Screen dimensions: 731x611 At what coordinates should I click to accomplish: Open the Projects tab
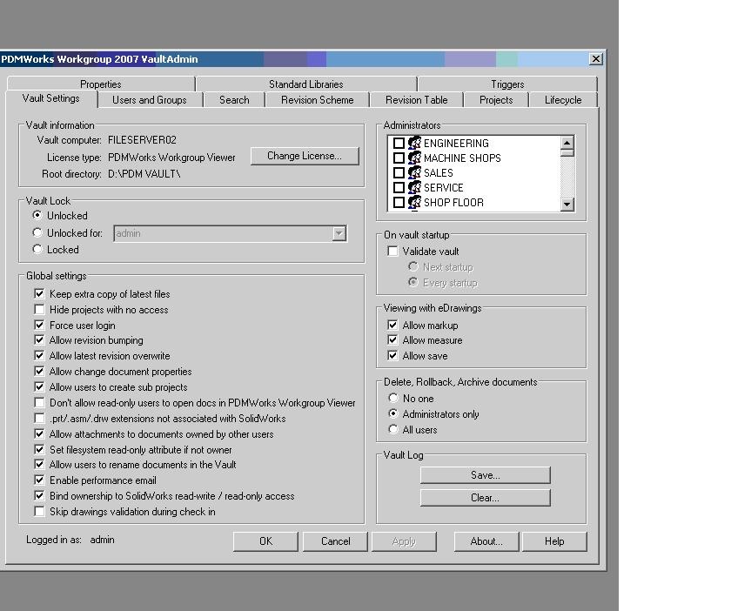click(496, 100)
